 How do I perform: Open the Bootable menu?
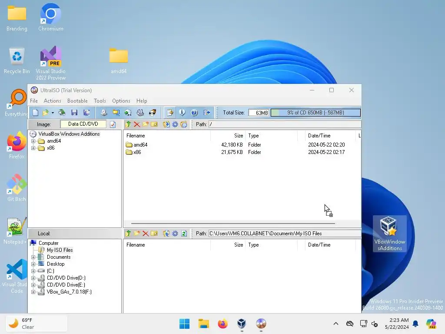77,101
